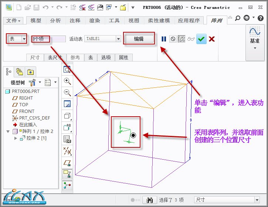Switch to the 注释 ribbon tab
The image size is (268, 207).
75,20
